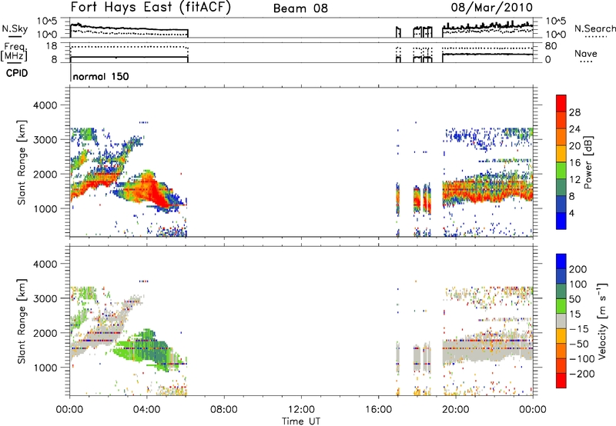Click the 'Freq. [MHz]' axis label
Screen dimensions: 616x426
tap(15, 52)
